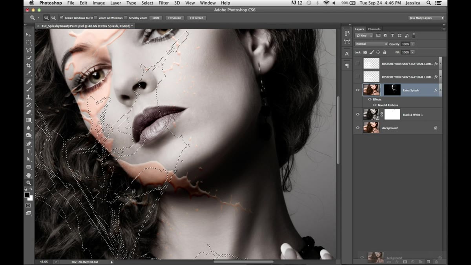Click the Fit Screen button
This screenshot has width=471, height=265.
click(174, 18)
